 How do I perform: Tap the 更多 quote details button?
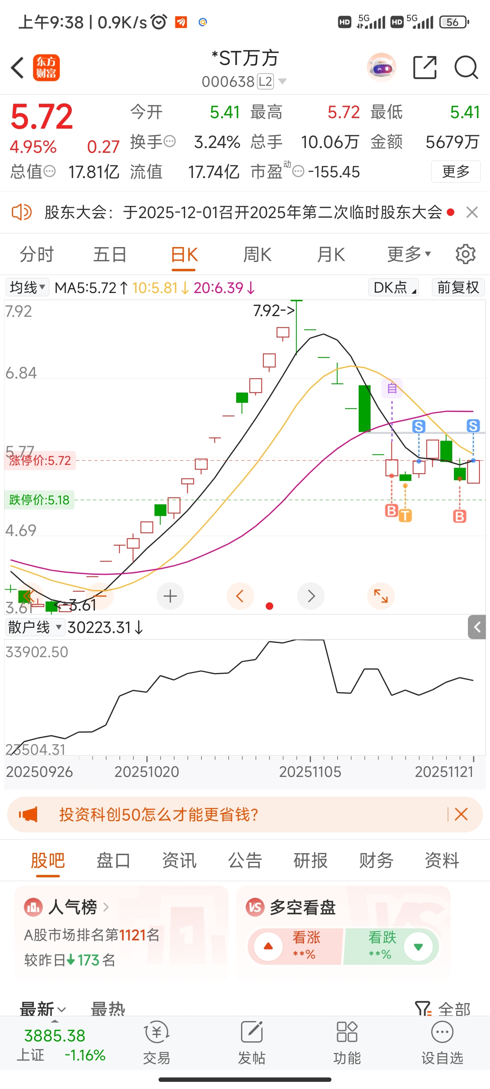tap(456, 171)
